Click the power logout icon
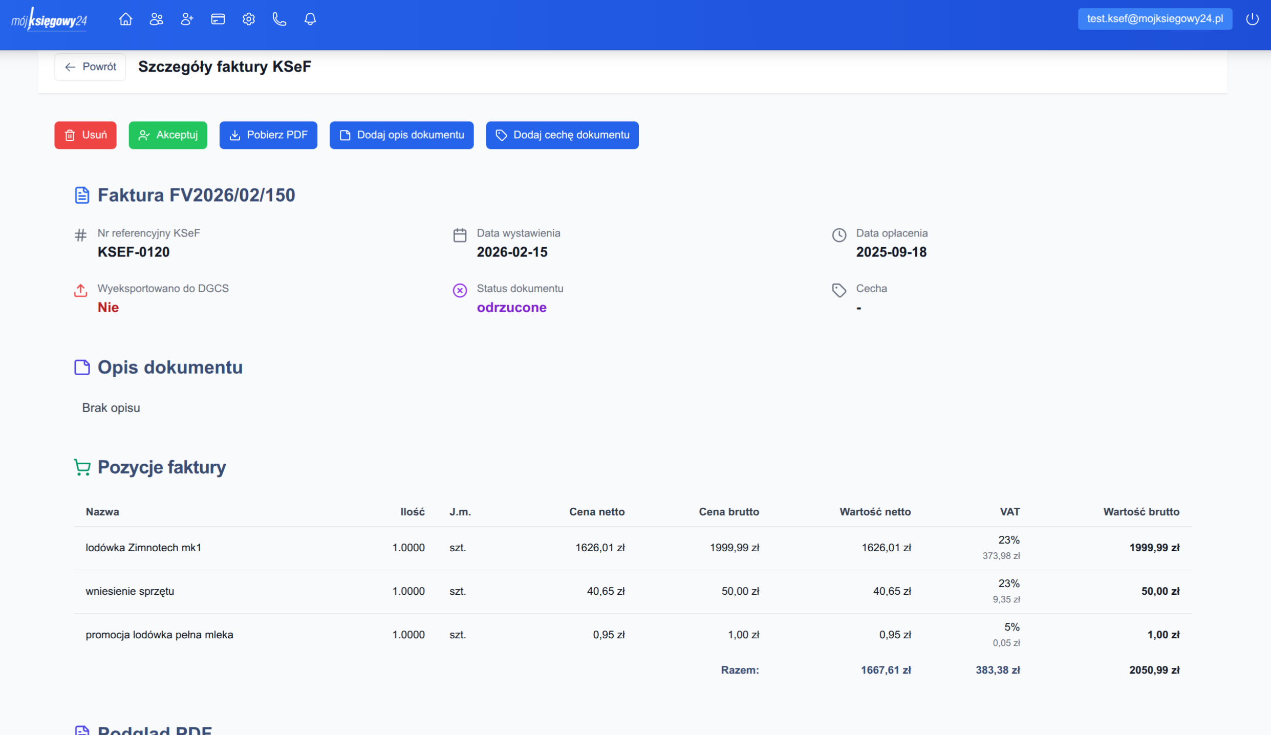The width and height of the screenshot is (1271, 735). pos(1252,19)
